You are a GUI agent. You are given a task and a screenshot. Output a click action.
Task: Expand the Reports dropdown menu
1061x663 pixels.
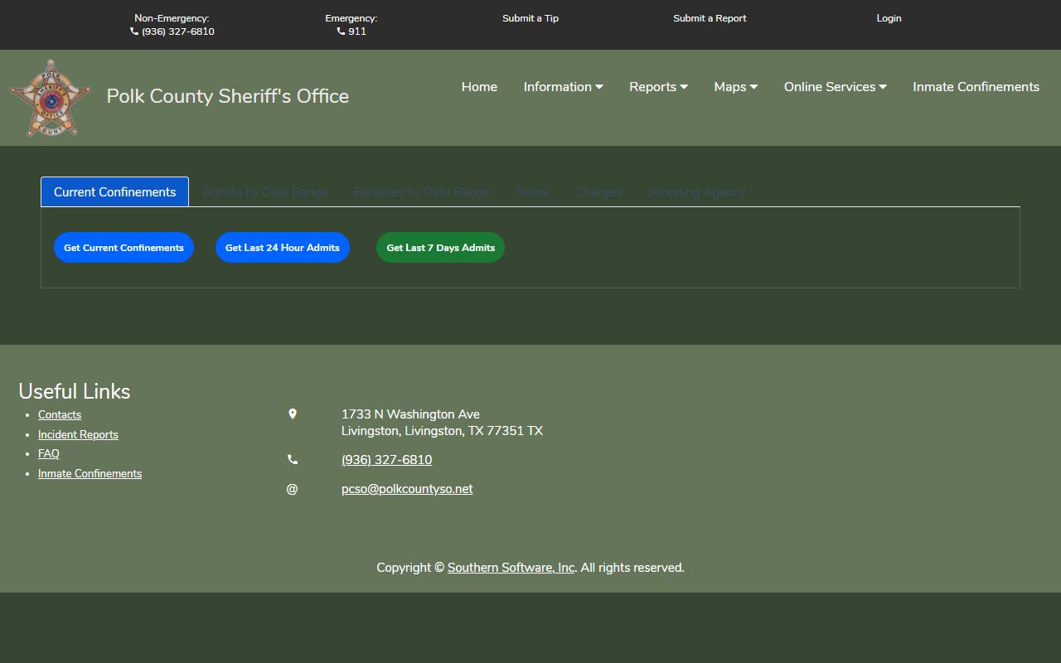pyautogui.click(x=658, y=87)
